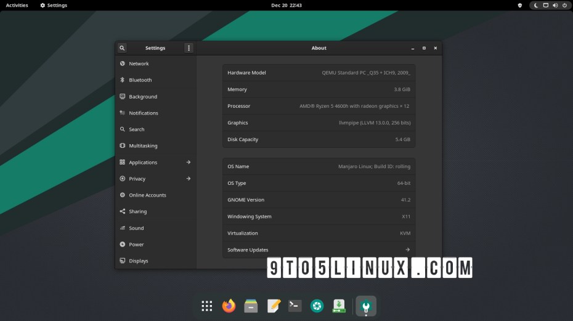The width and height of the screenshot is (573, 321).
Task: Open the Settings three-dot menu
Action: (189, 48)
